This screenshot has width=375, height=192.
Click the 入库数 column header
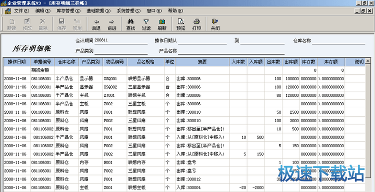(238, 62)
